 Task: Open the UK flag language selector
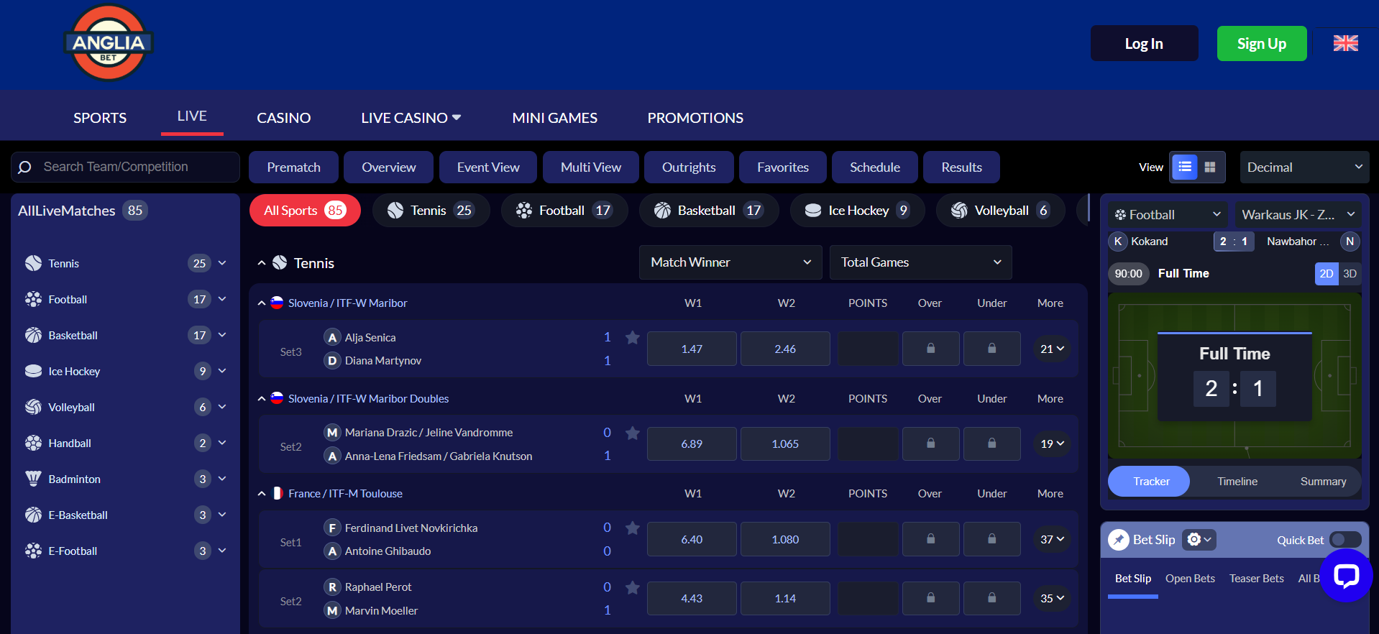pyautogui.click(x=1345, y=43)
